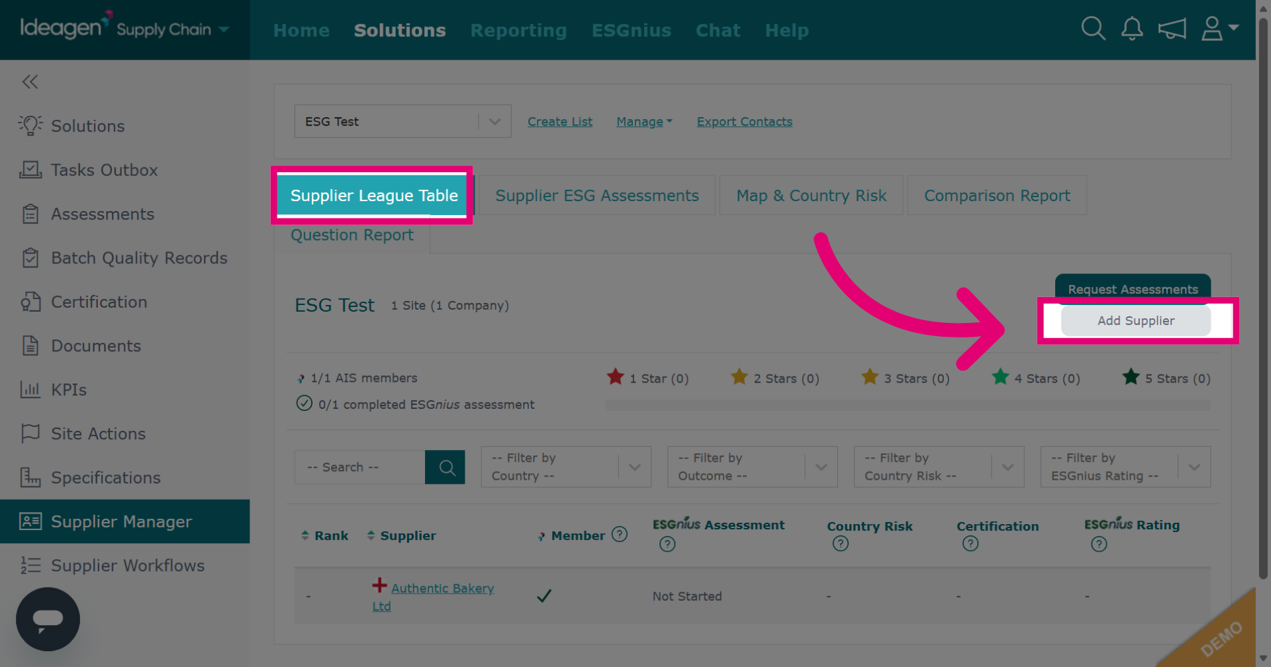Collapse the sidebar with double chevron
Viewport: 1271px width, 667px height.
pyautogui.click(x=30, y=81)
